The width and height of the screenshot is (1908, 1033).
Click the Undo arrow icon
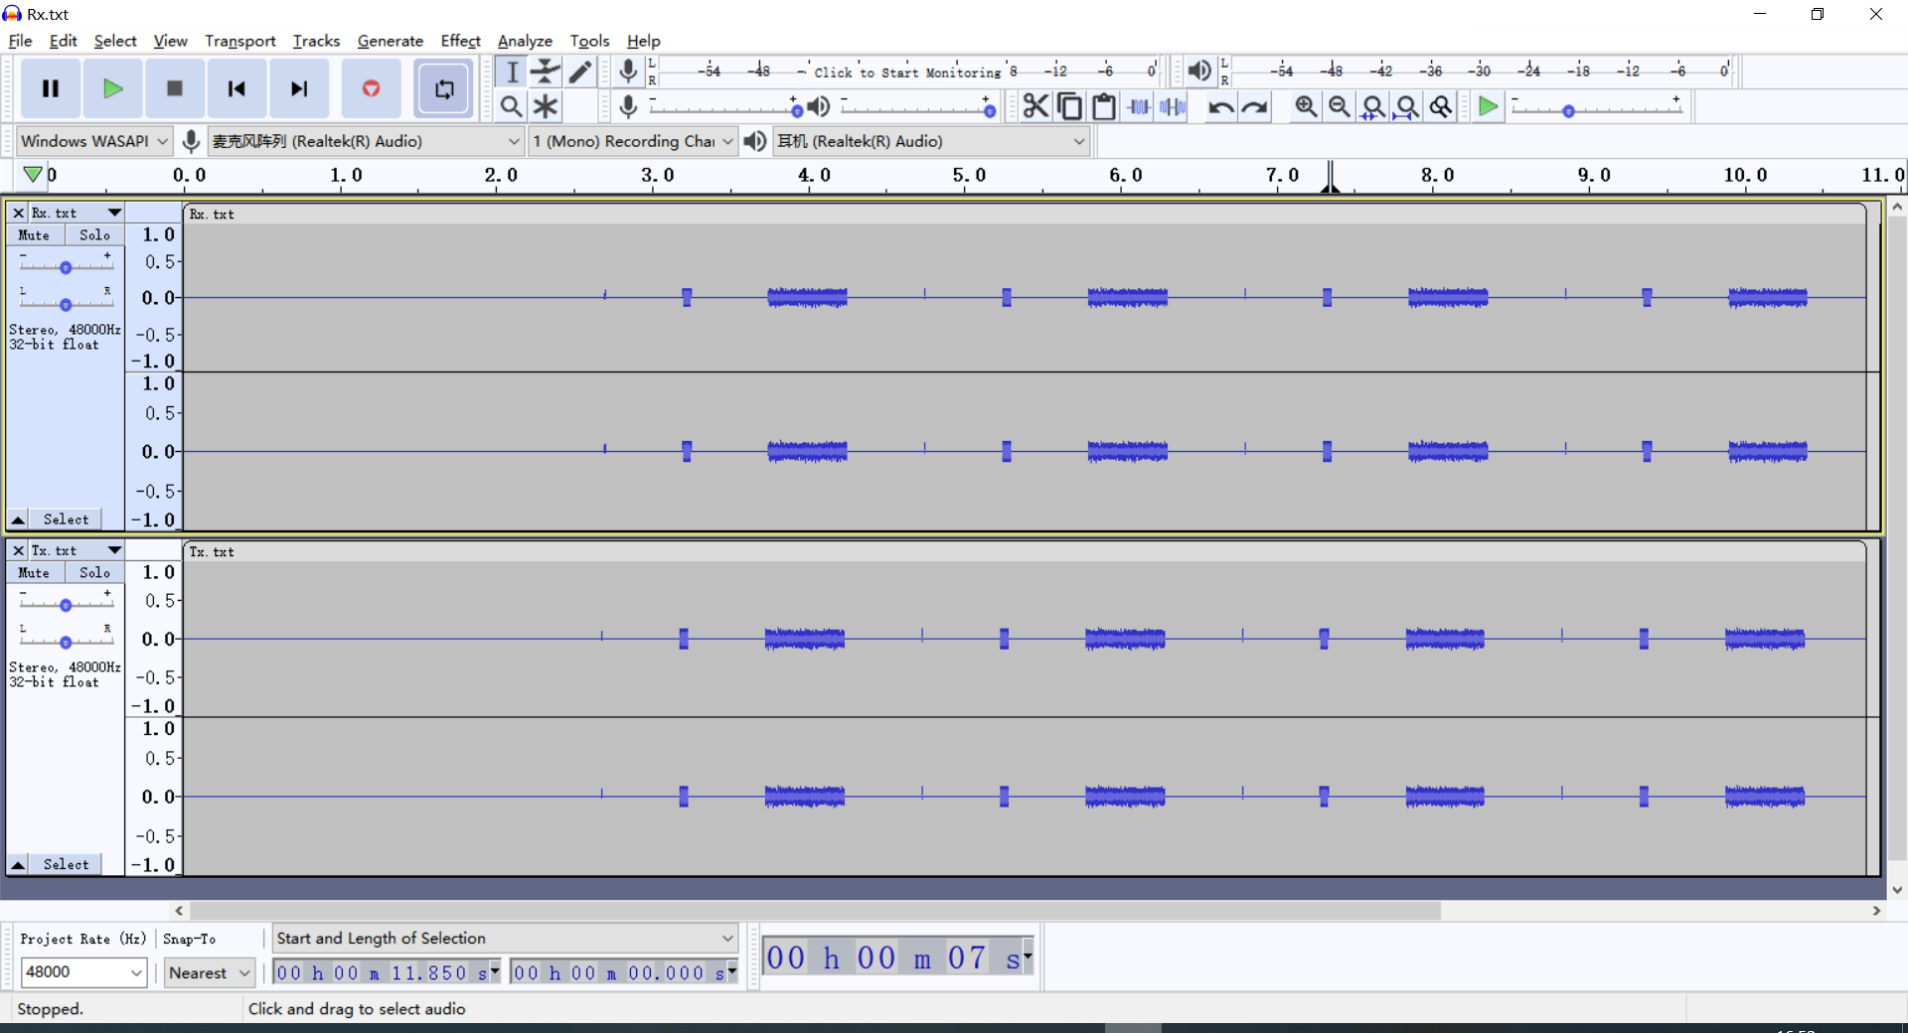pos(1219,106)
